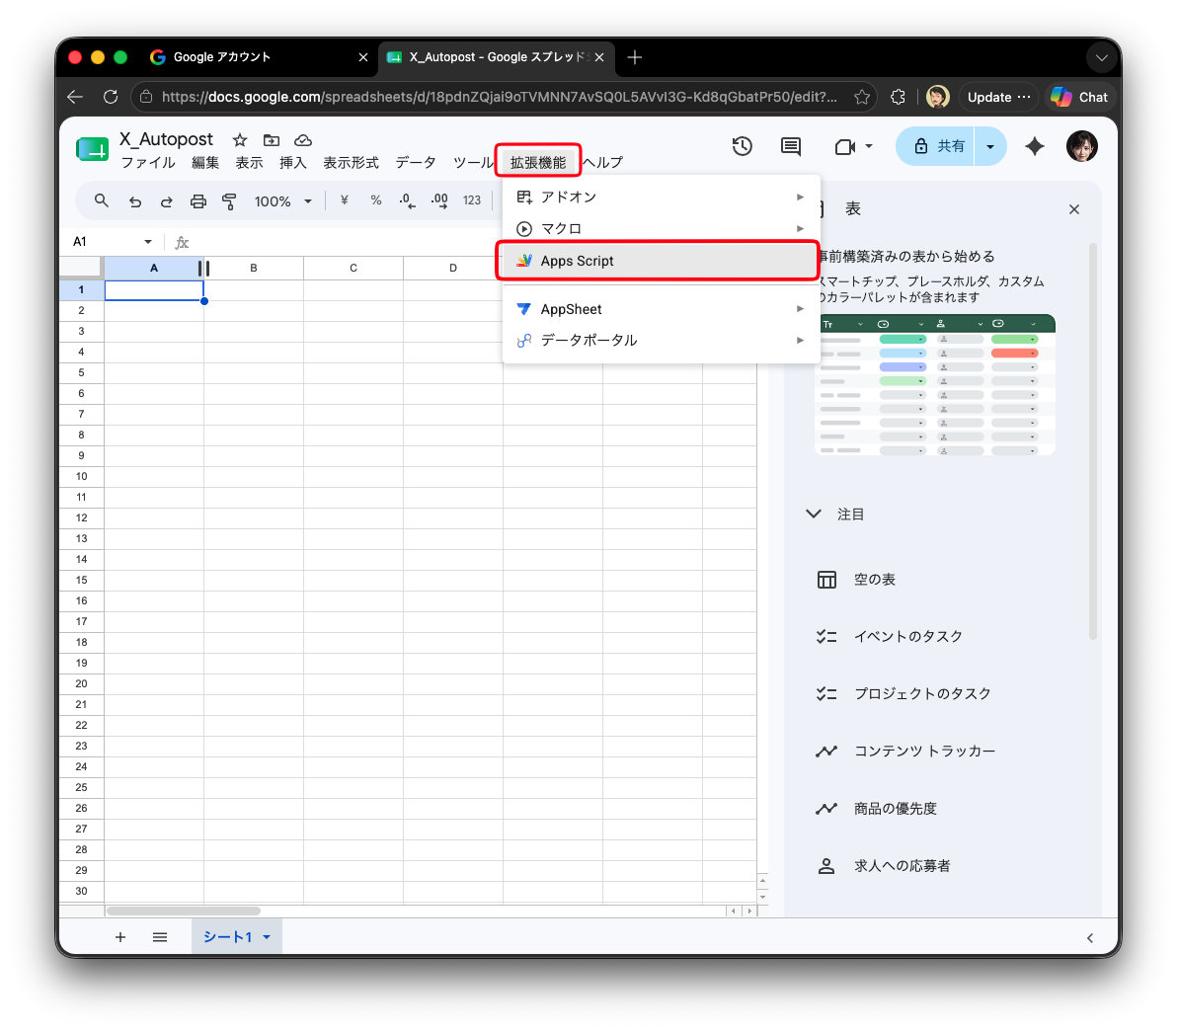Click the undo arrow

pos(135,201)
